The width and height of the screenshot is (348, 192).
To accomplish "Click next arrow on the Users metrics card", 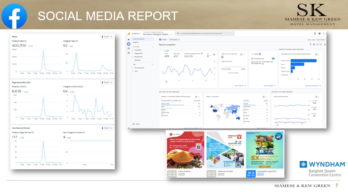I will (210, 56).
